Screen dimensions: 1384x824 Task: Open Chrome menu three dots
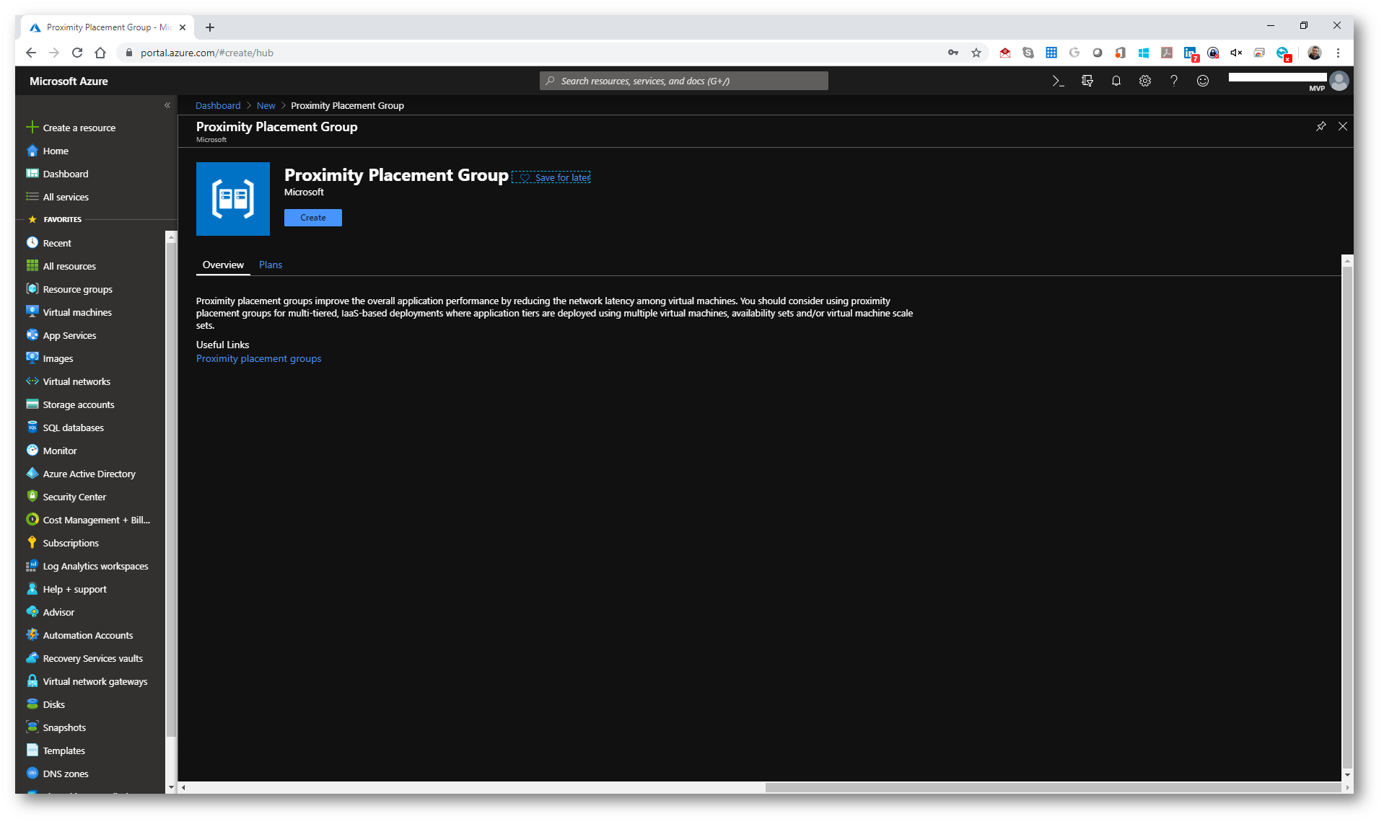[1338, 53]
